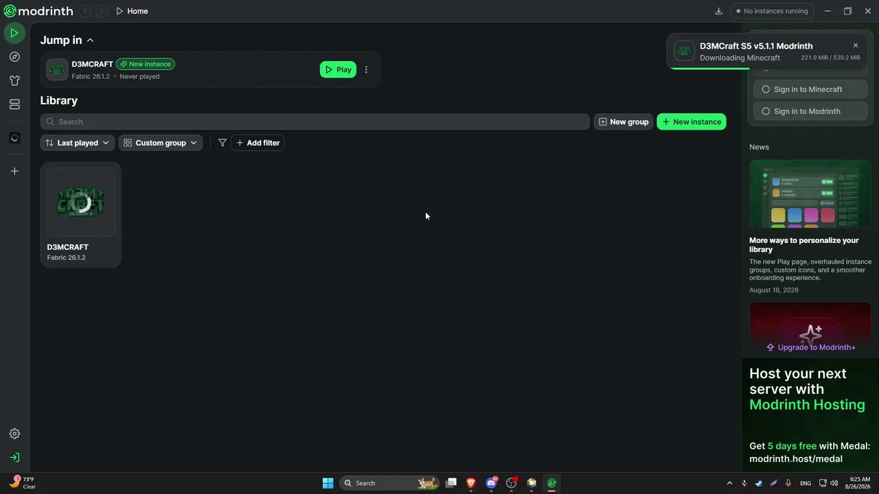Image resolution: width=879 pixels, height=494 pixels.
Task: Click the '221.9 MiB / 539.2 MiB' download size
Action: click(830, 58)
